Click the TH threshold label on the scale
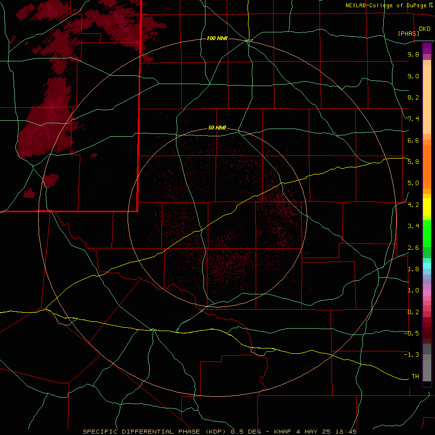435x435 pixels. (415, 377)
